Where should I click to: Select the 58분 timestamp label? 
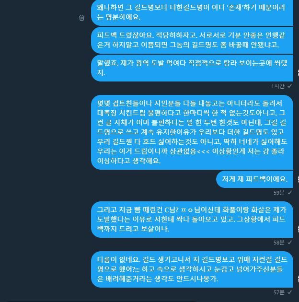click(x=279, y=243)
